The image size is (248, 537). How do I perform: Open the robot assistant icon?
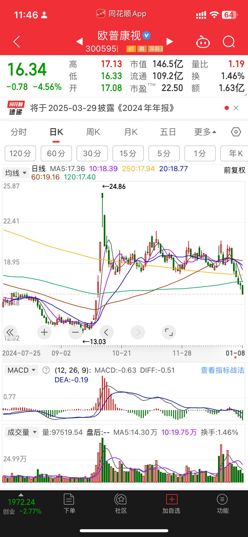pyautogui.click(x=203, y=42)
